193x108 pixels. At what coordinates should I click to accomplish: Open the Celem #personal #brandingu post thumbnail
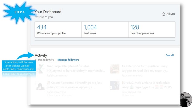click(x=40, y=85)
